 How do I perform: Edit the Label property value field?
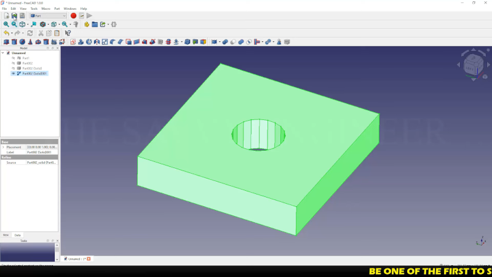[42, 152]
